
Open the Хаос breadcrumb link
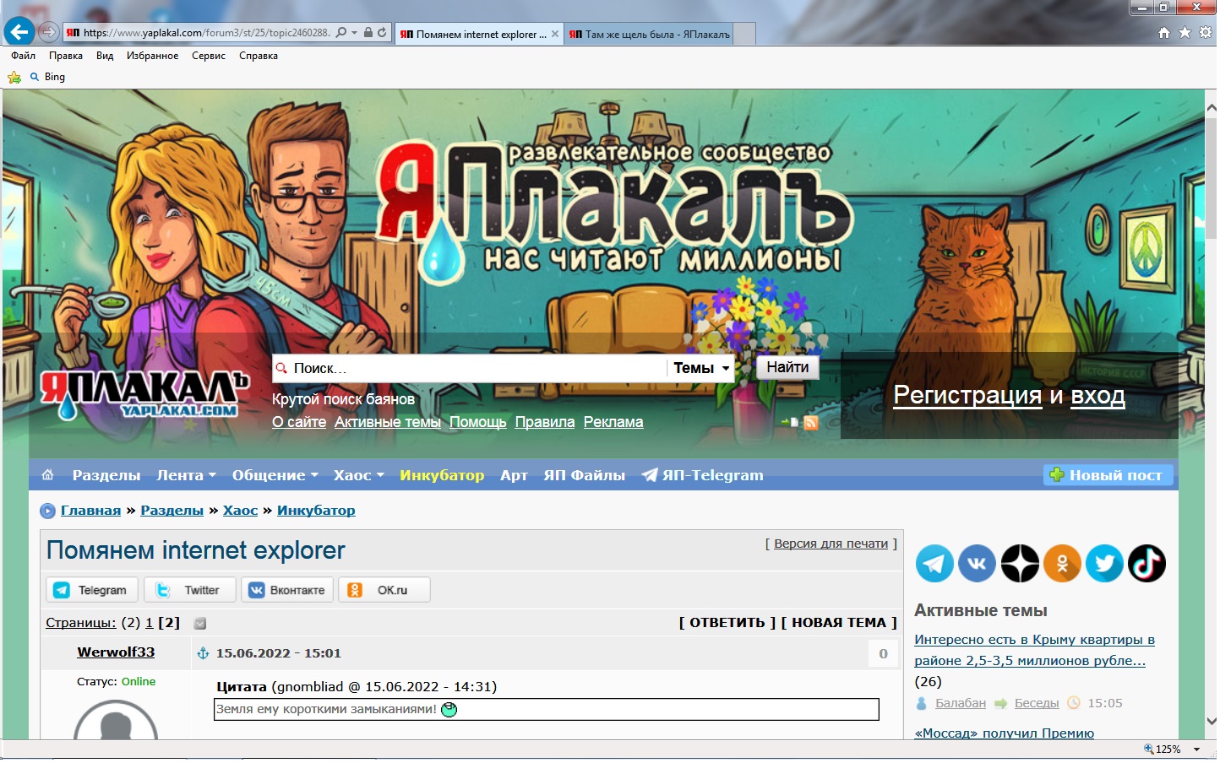[x=241, y=511]
